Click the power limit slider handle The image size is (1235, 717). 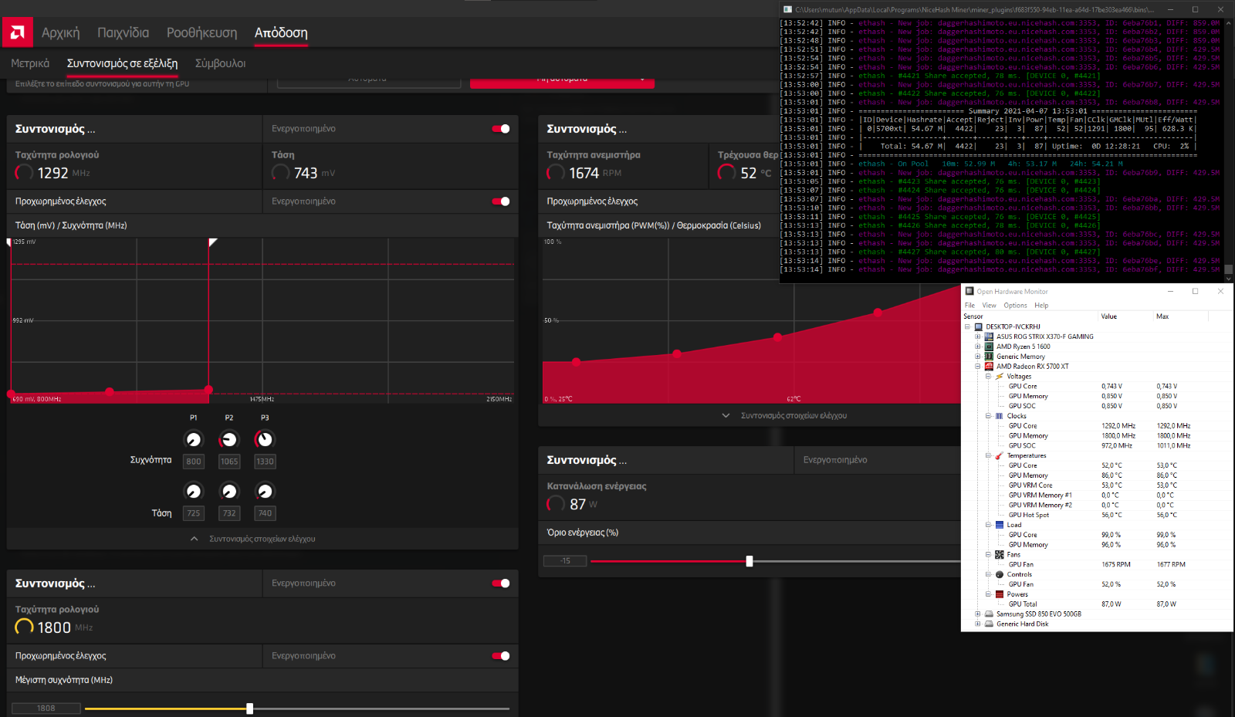tap(749, 561)
